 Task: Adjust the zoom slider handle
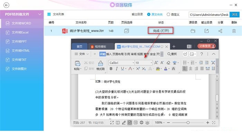tap(188, 123)
